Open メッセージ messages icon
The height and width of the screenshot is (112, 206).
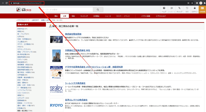tap(172, 10)
